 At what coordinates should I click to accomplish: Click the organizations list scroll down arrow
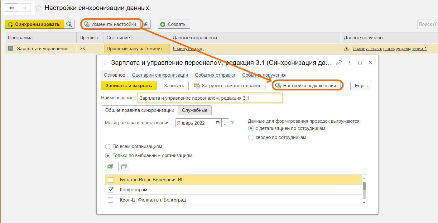click(x=364, y=203)
